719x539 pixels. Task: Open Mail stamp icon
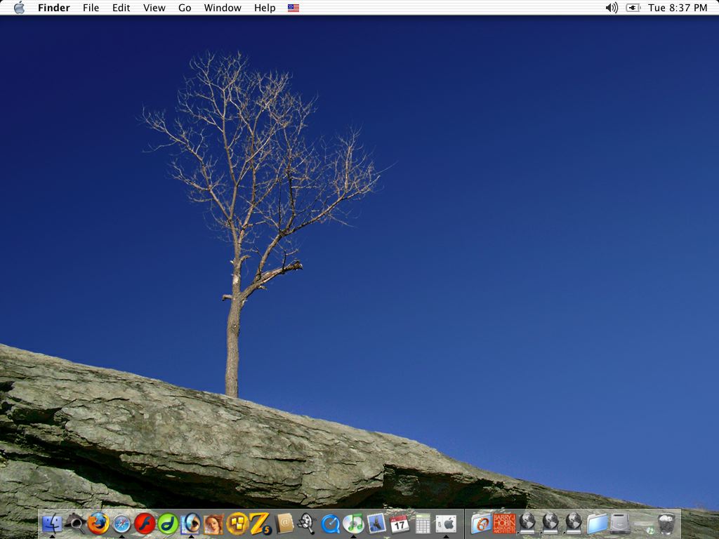pos(376,524)
